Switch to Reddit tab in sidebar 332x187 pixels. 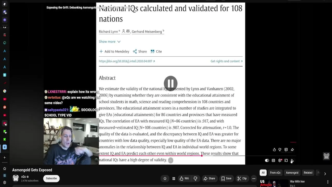tap(5, 107)
